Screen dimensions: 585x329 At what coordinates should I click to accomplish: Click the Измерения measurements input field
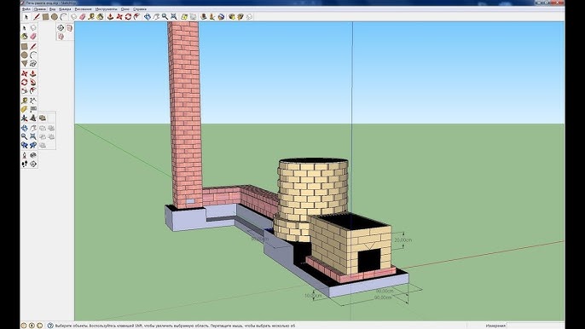536,326
